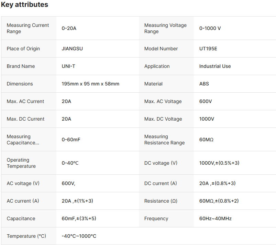Select the 0-1000 V voltage range value

click(x=210, y=28)
